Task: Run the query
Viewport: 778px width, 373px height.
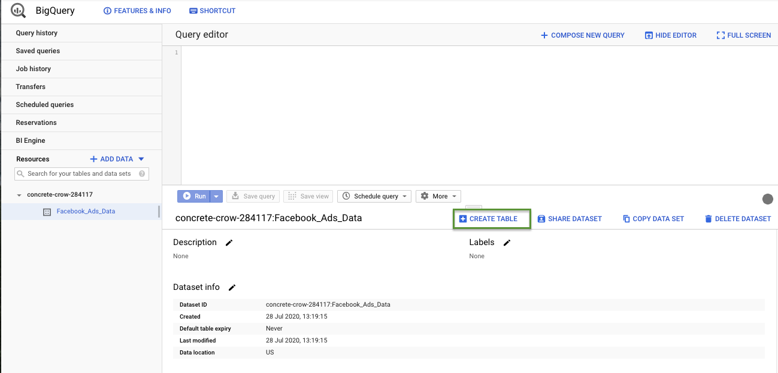Action: pyautogui.click(x=194, y=196)
